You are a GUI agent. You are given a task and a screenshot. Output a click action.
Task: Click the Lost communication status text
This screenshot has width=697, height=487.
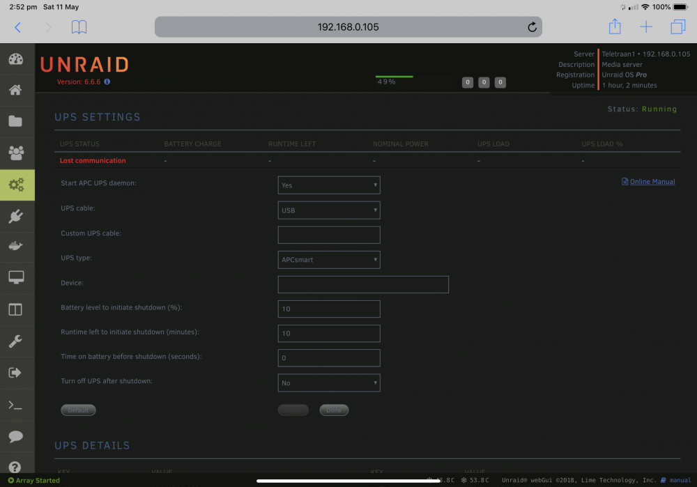pyautogui.click(x=93, y=160)
